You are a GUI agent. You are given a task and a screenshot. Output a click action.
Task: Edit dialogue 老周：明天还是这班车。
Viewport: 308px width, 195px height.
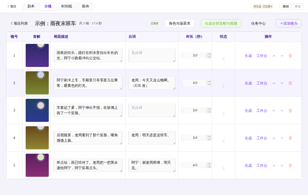[152, 138]
